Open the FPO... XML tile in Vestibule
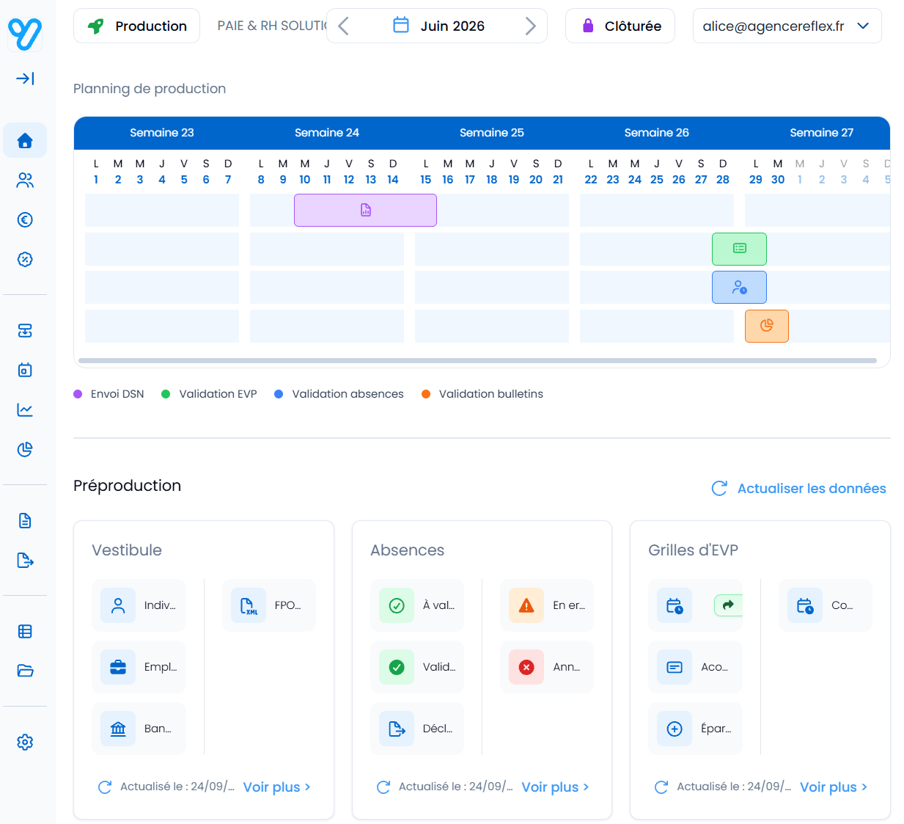904x824 pixels. point(269,605)
